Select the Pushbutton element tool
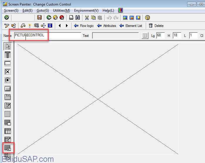205x163 pixels. click(8, 89)
